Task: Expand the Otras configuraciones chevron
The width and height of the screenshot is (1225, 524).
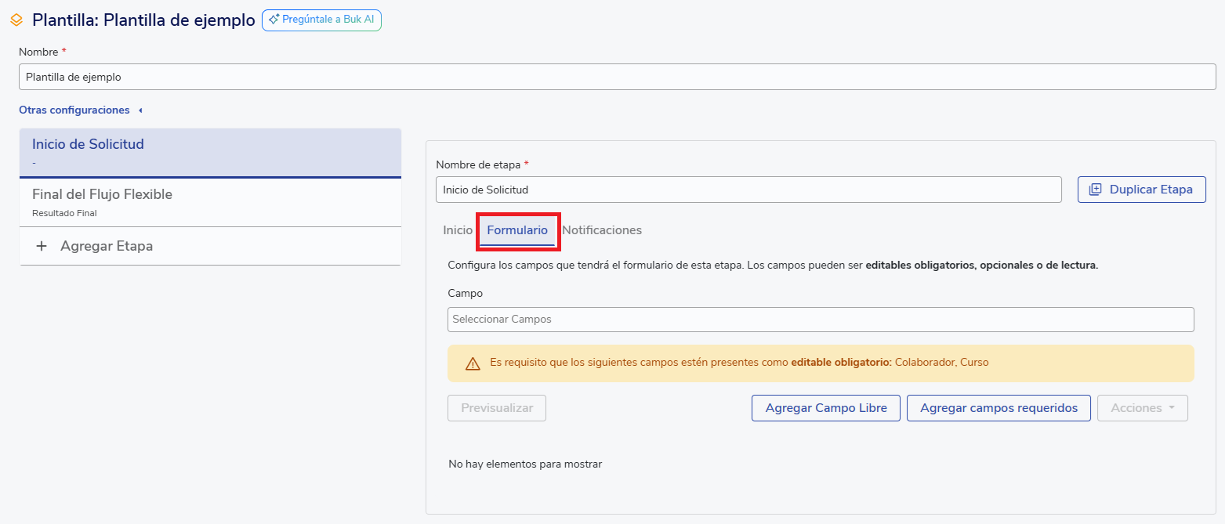Action: pyautogui.click(x=140, y=110)
